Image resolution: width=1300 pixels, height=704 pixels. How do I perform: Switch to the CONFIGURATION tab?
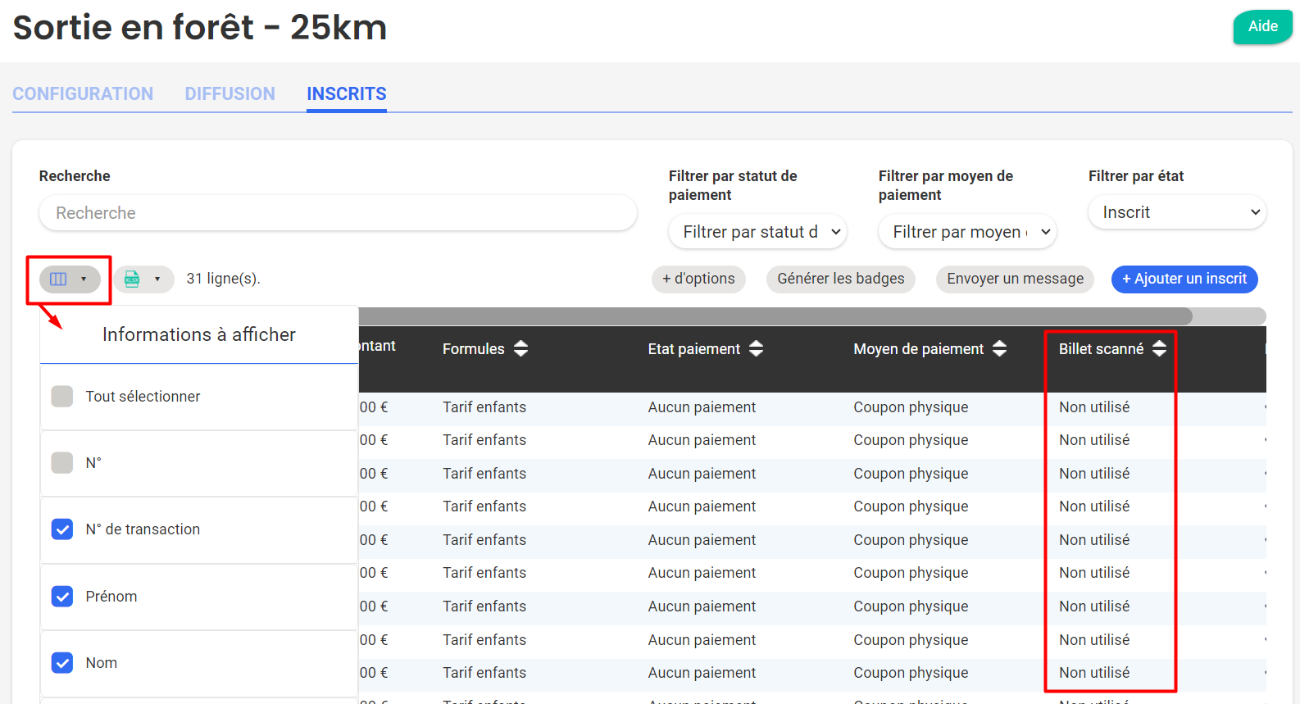click(83, 94)
